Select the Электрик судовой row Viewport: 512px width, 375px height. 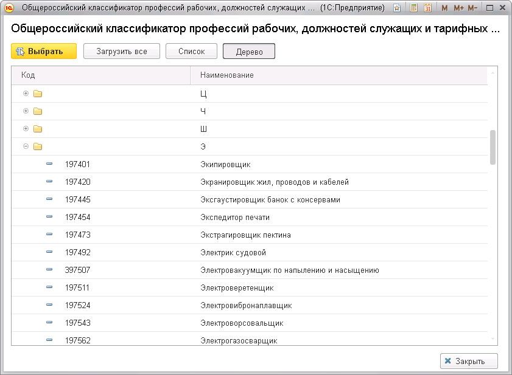[233, 252]
